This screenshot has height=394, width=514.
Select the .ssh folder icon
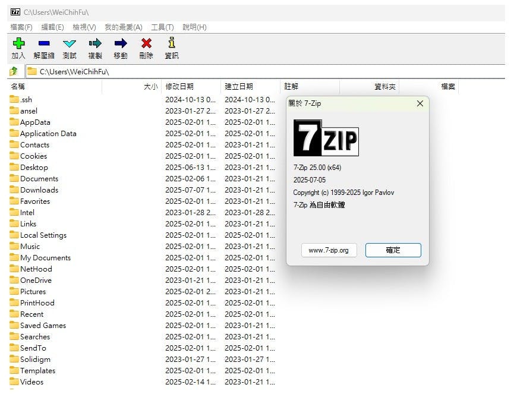coord(14,99)
